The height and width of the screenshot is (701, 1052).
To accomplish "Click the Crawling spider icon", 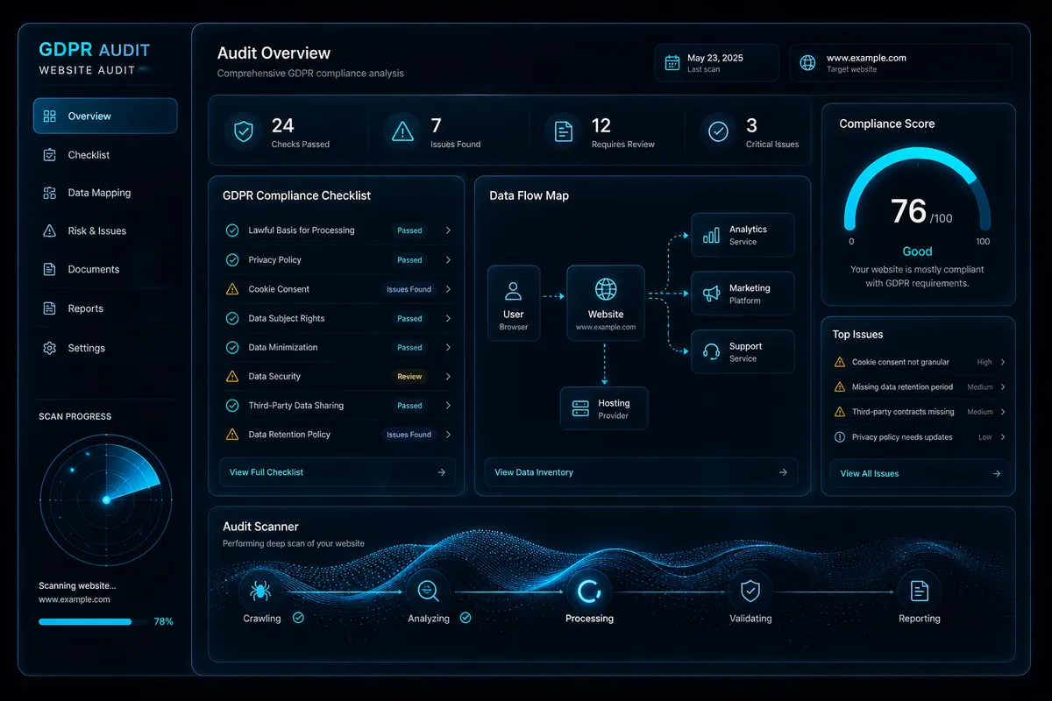I will click(260, 591).
